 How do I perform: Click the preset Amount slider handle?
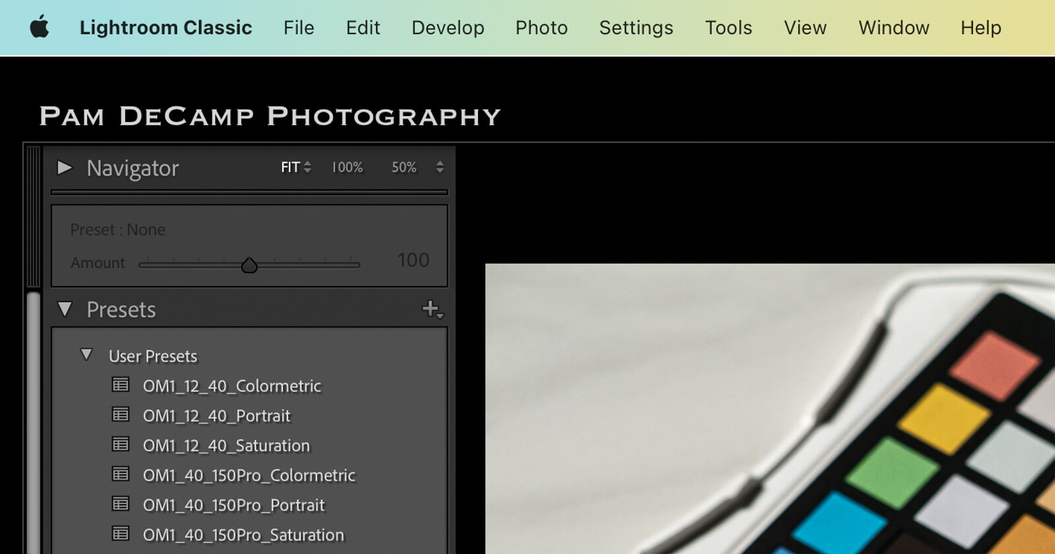249,265
